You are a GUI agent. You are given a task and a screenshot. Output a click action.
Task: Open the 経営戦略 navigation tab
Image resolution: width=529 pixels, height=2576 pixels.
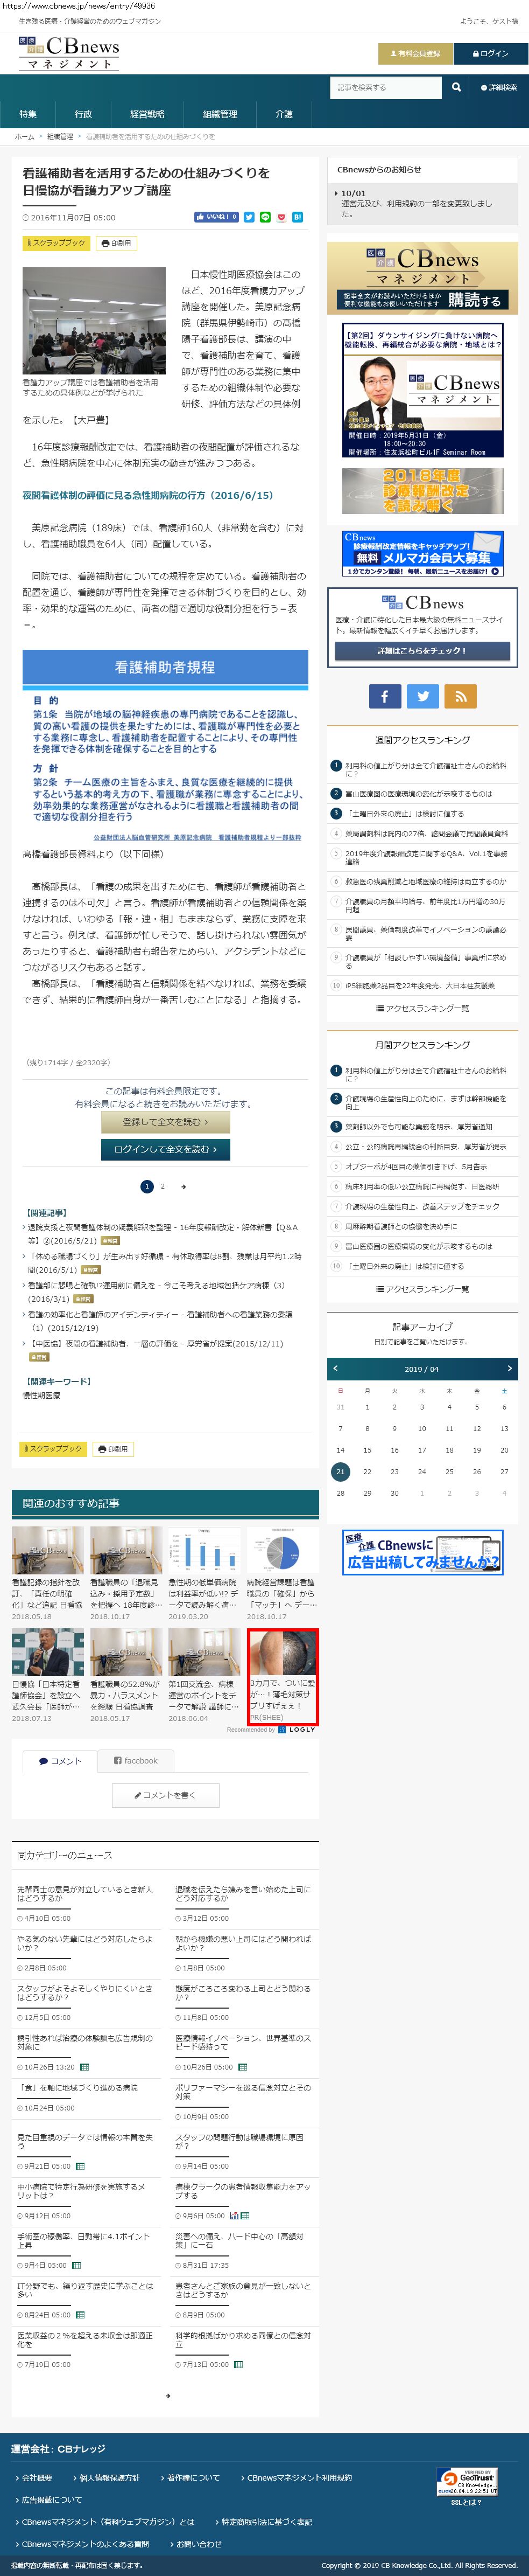coord(147,114)
